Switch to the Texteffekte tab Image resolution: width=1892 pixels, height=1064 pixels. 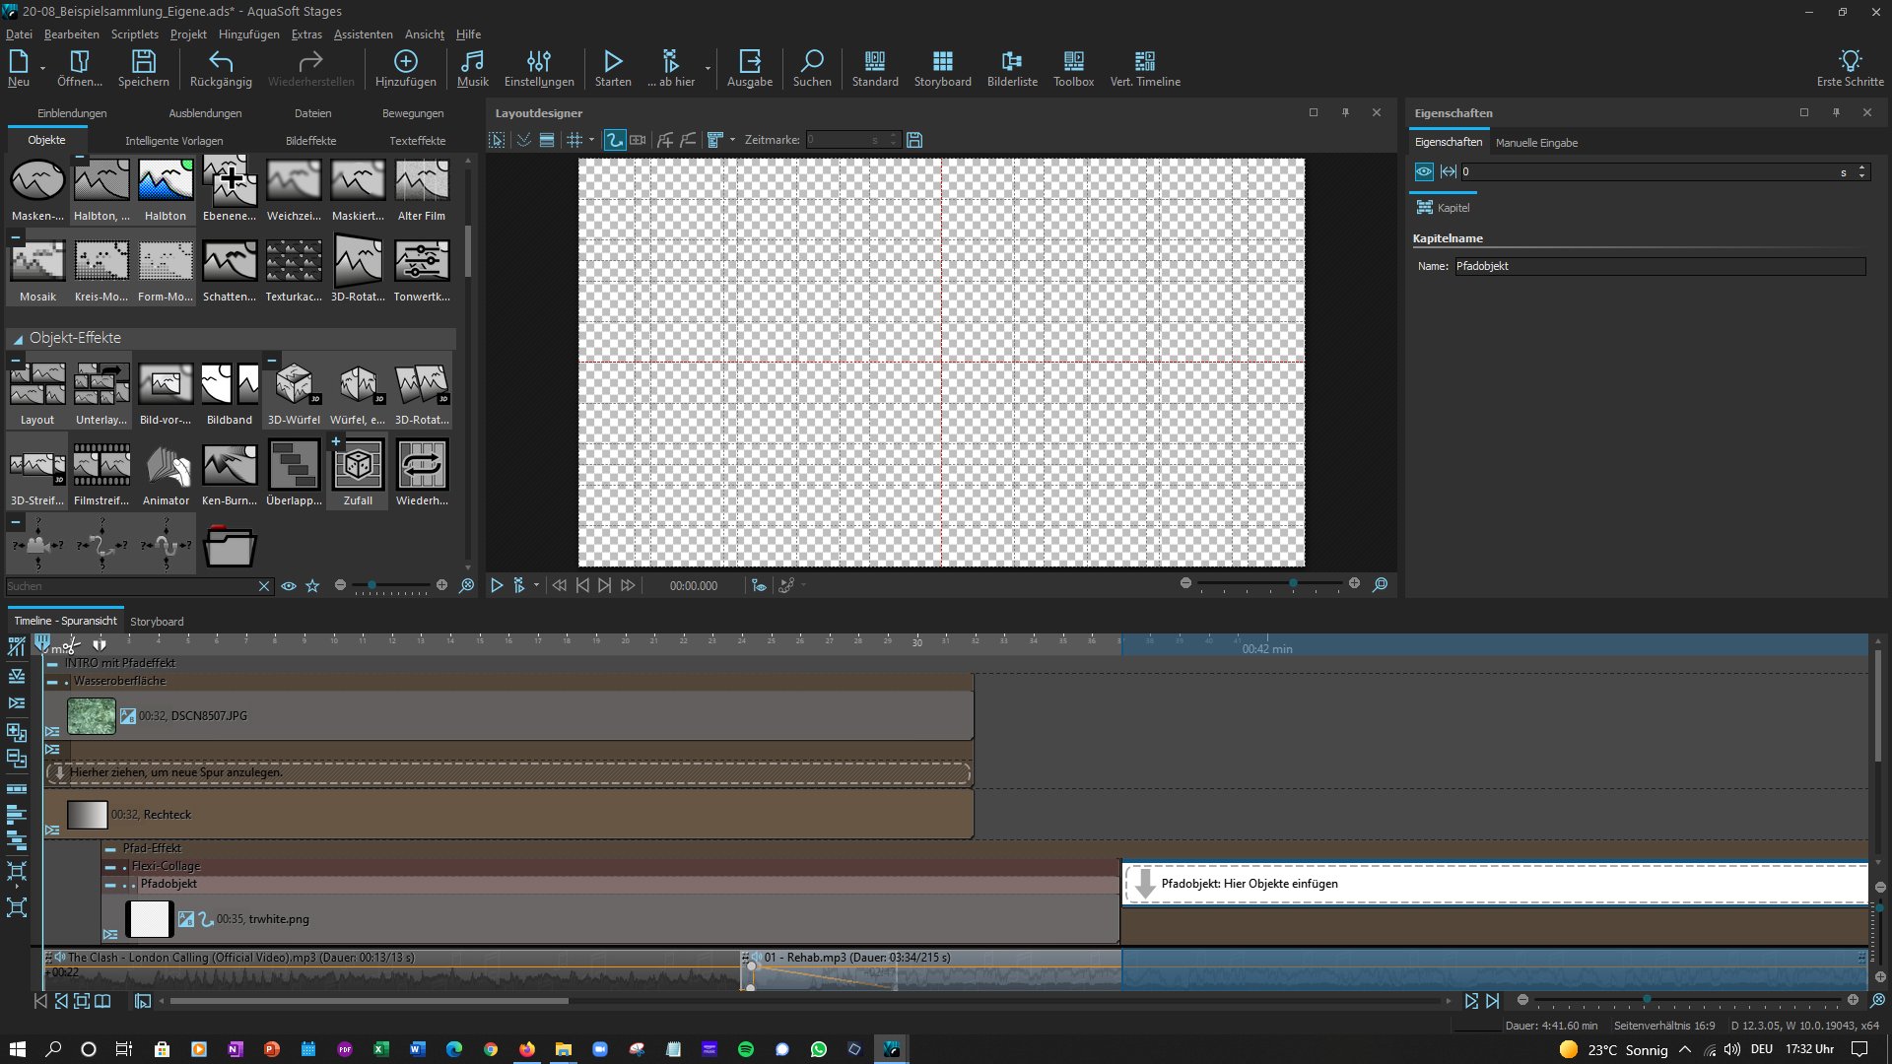(x=417, y=141)
